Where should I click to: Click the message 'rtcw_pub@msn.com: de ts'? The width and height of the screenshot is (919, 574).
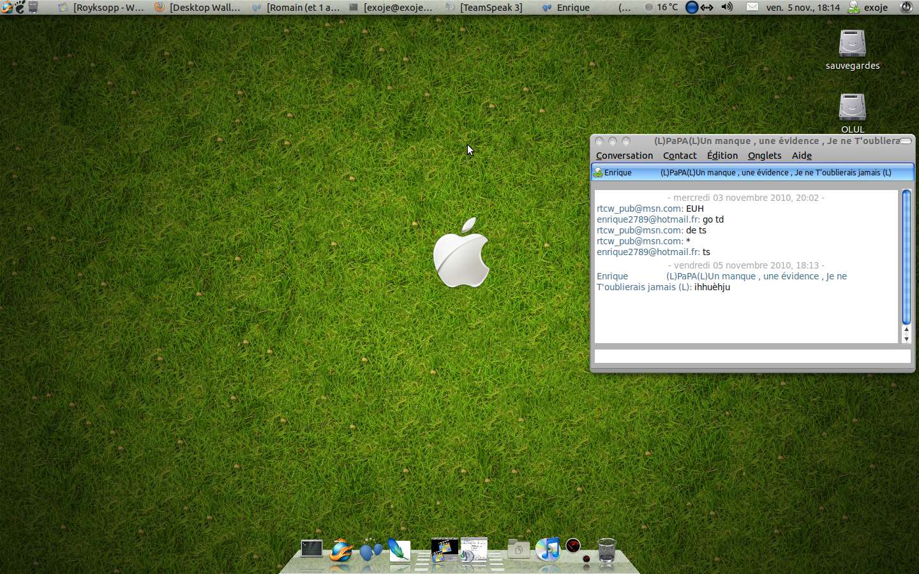pyautogui.click(x=652, y=230)
